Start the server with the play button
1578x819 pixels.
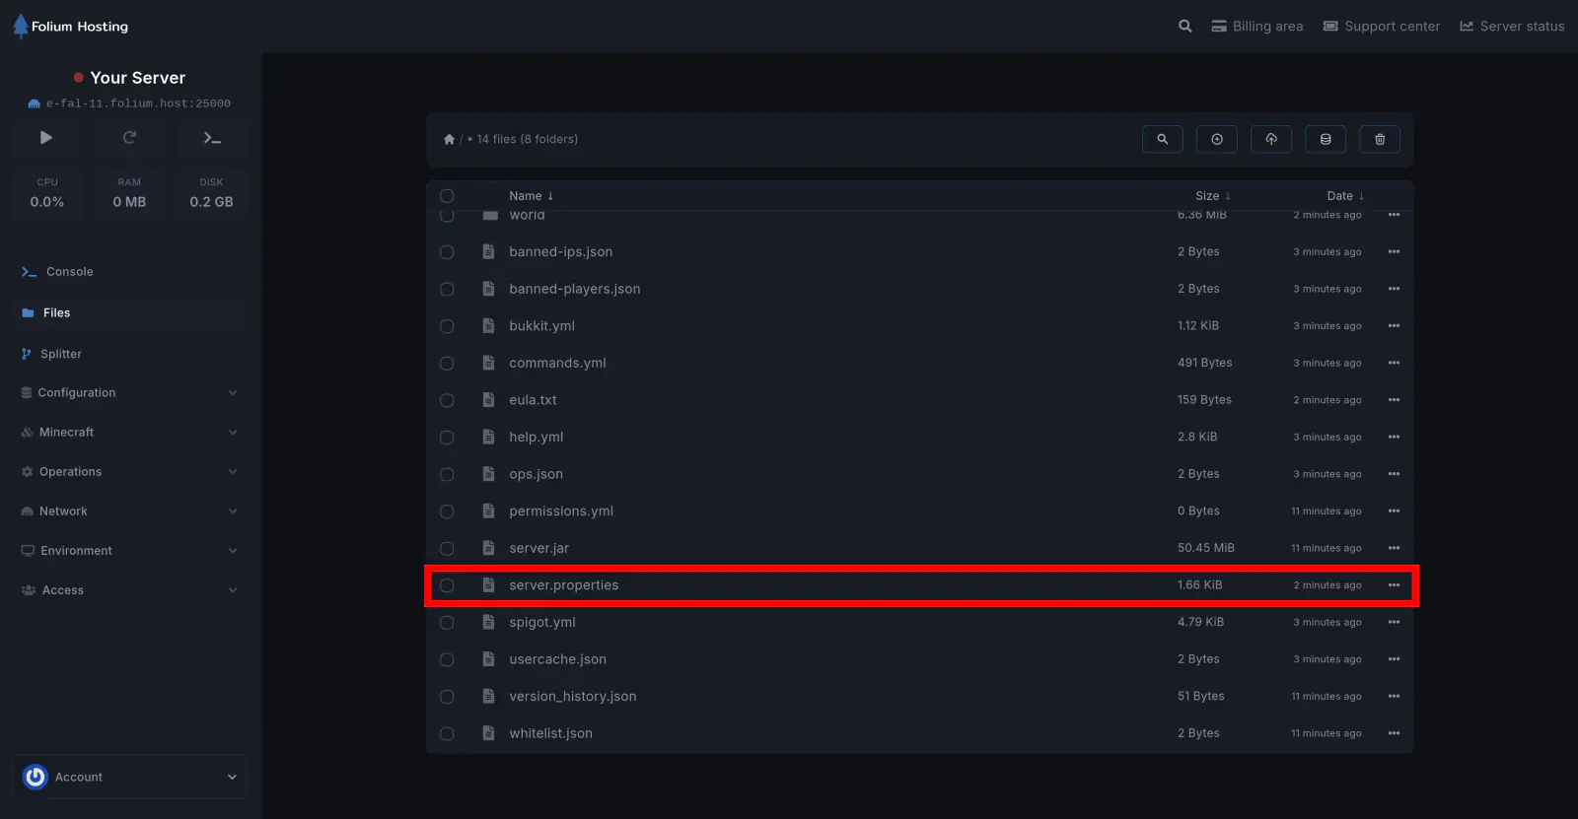(46, 138)
